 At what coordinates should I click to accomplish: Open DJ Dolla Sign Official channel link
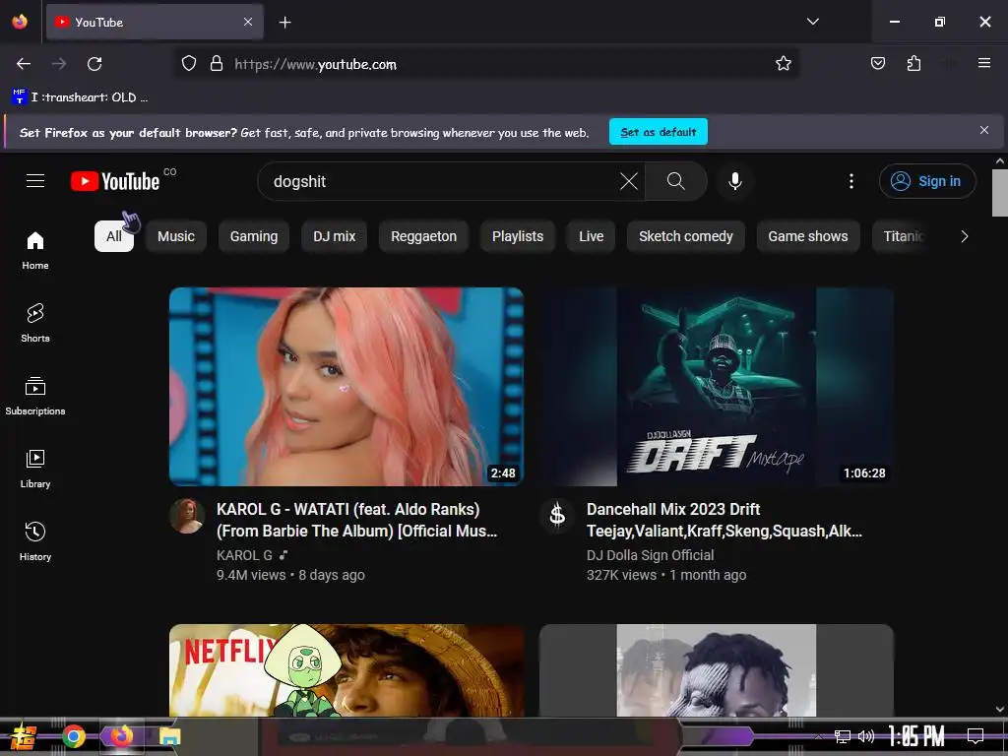pos(650,555)
